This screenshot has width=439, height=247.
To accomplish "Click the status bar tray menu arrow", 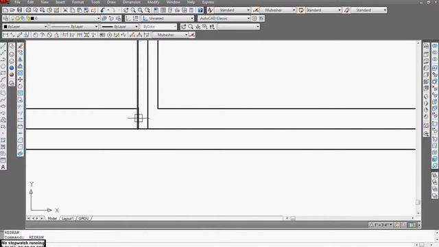I will (419, 225).
